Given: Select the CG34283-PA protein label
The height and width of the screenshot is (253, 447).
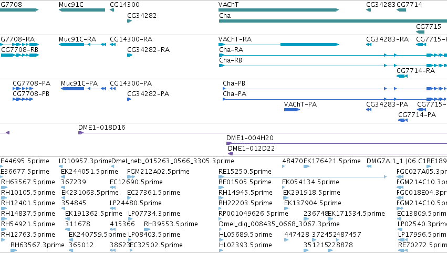Looking at the screenshot, I should 387,104.
